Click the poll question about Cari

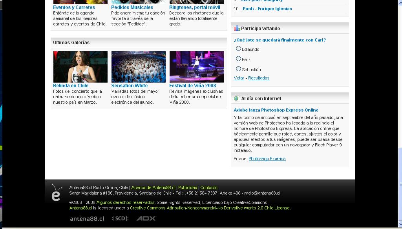[x=280, y=40]
